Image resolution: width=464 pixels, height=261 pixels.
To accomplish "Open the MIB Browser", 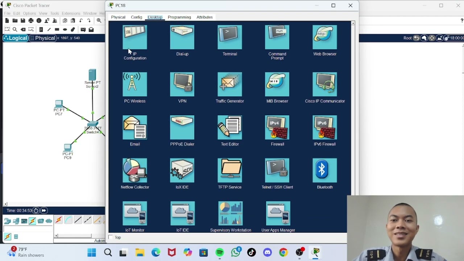I will click(x=277, y=84).
